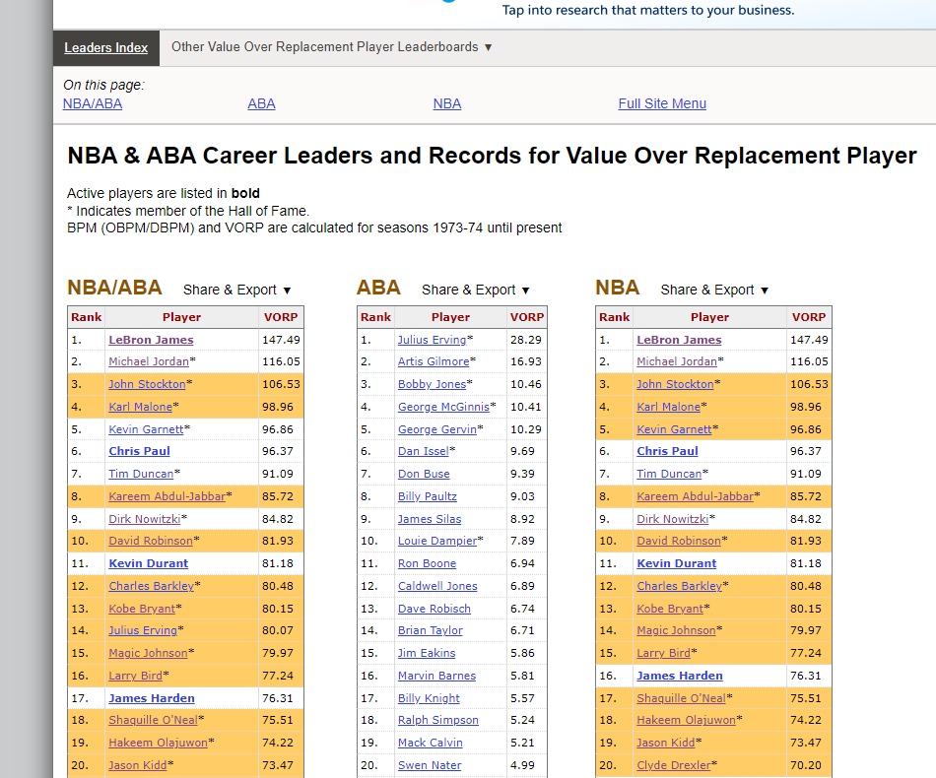Open LeBron James in NBA table
Viewport: 936px width, 778px height.
679,340
